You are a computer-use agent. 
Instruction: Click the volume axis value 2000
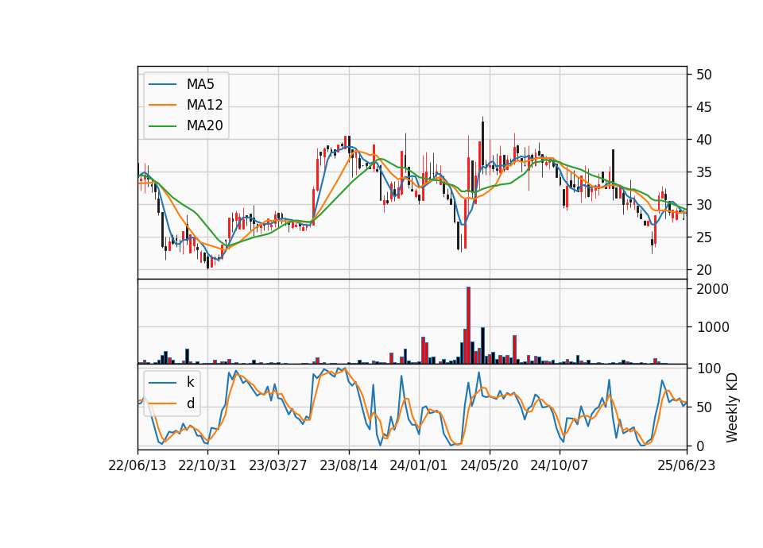pyautogui.click(x=712, y=289)
